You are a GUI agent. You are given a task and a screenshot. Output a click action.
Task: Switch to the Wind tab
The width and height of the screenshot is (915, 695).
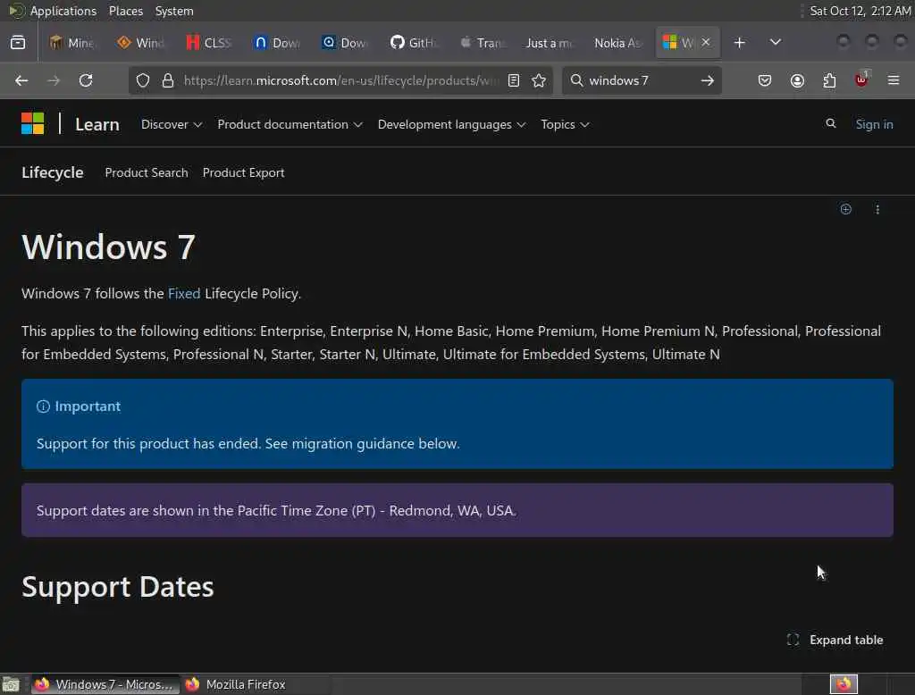pos(141,43)
